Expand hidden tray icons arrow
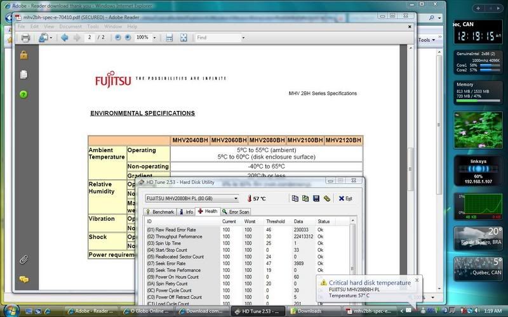 402,311
